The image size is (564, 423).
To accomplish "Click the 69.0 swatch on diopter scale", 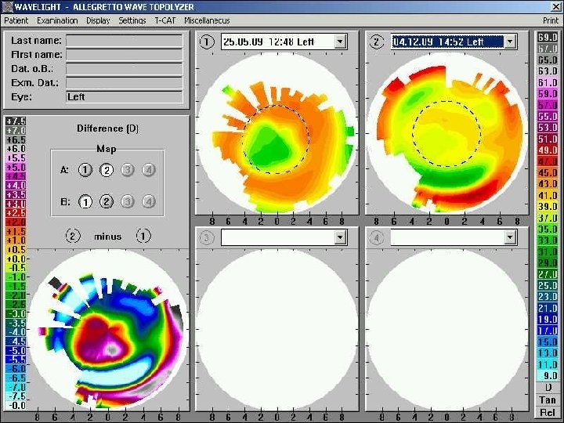I will (548, 38).
